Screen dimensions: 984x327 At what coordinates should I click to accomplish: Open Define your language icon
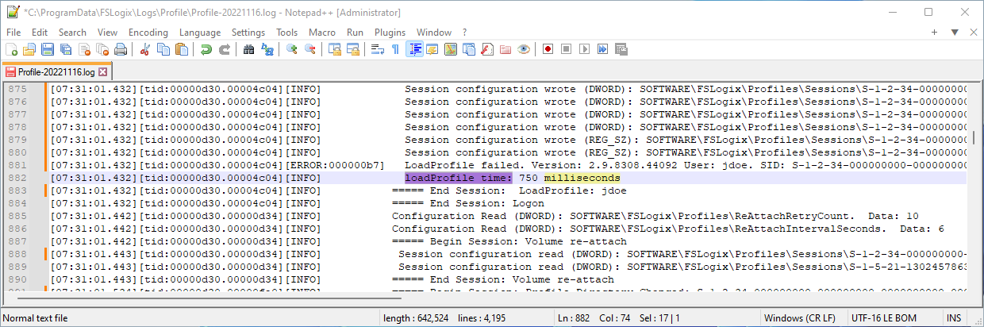click(x=432, y=49)
